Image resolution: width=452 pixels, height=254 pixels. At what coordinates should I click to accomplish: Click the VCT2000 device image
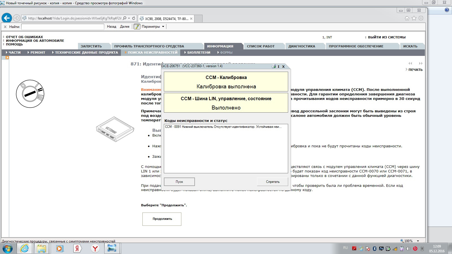pyautogui.click(x=115, y=129)
